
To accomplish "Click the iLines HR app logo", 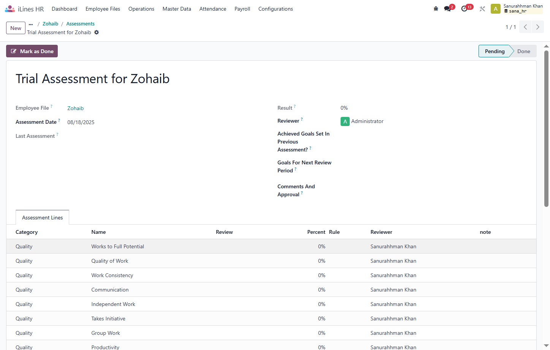I will pos(10,9).
